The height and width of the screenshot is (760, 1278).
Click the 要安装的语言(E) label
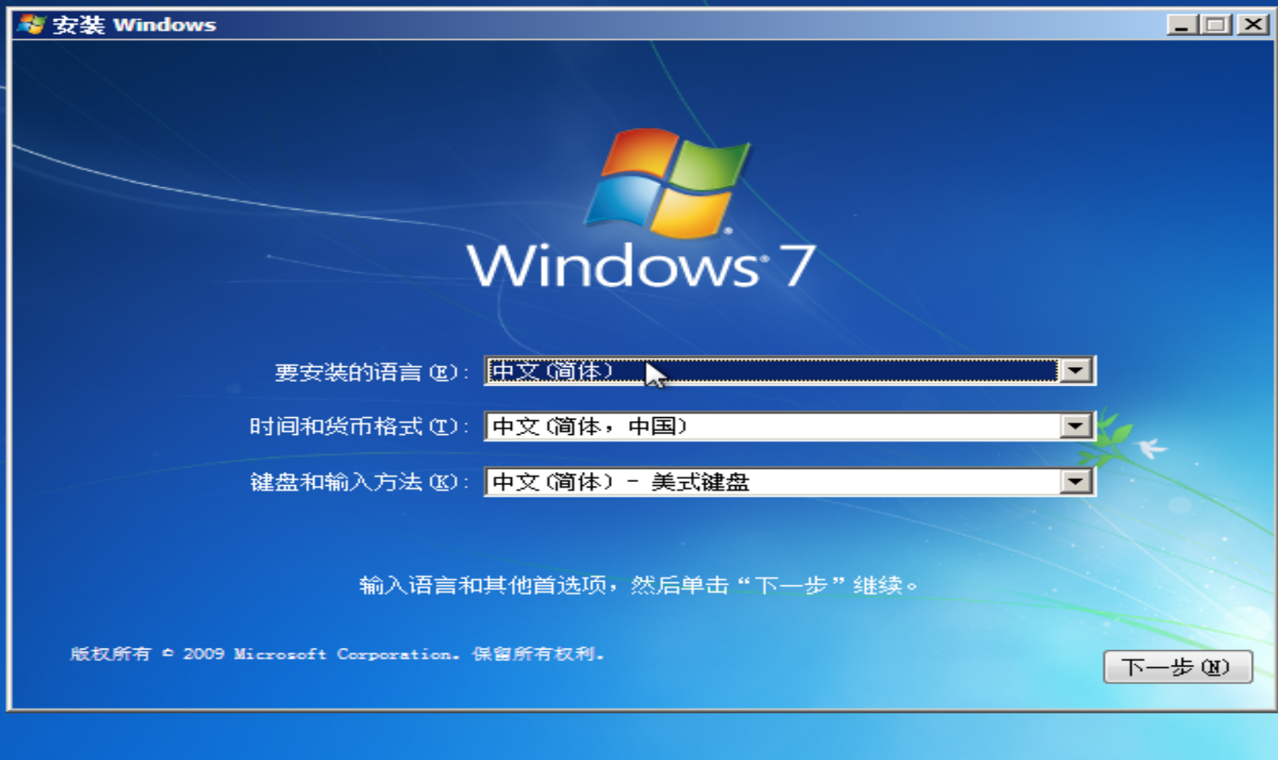coord(372,372)
